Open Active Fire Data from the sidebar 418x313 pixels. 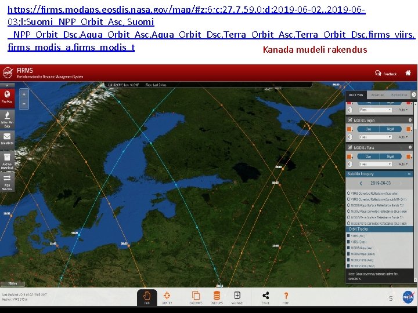7,119
